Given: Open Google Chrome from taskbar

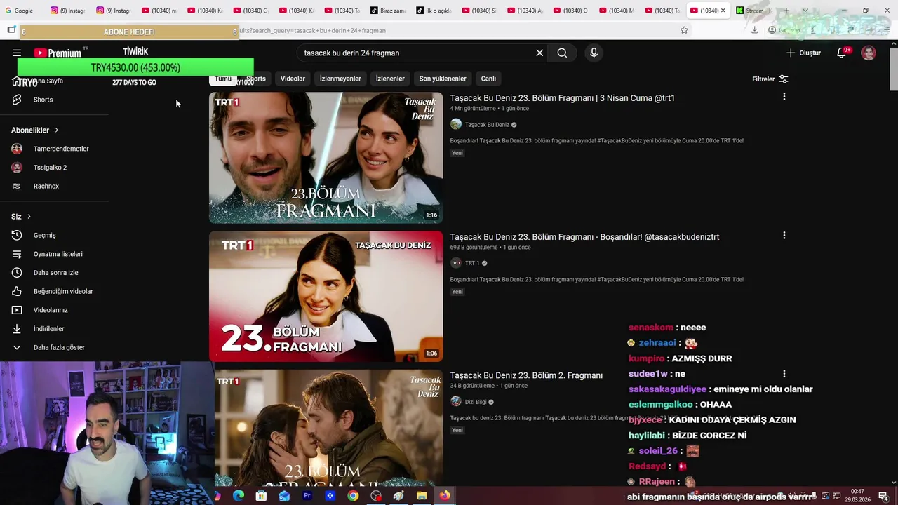Looking at the screenshot, I should pos(353,496).
